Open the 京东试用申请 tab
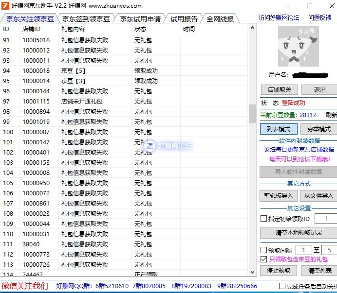 tap(140, 19)
